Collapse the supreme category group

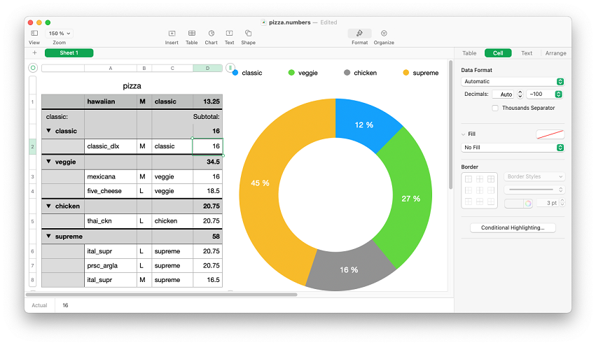pos(49,237)
